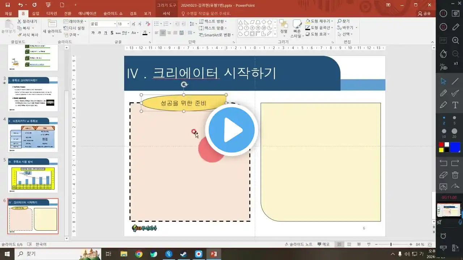Switch to the 서식 drawing tools tab
463x260 pixels.
166,14
